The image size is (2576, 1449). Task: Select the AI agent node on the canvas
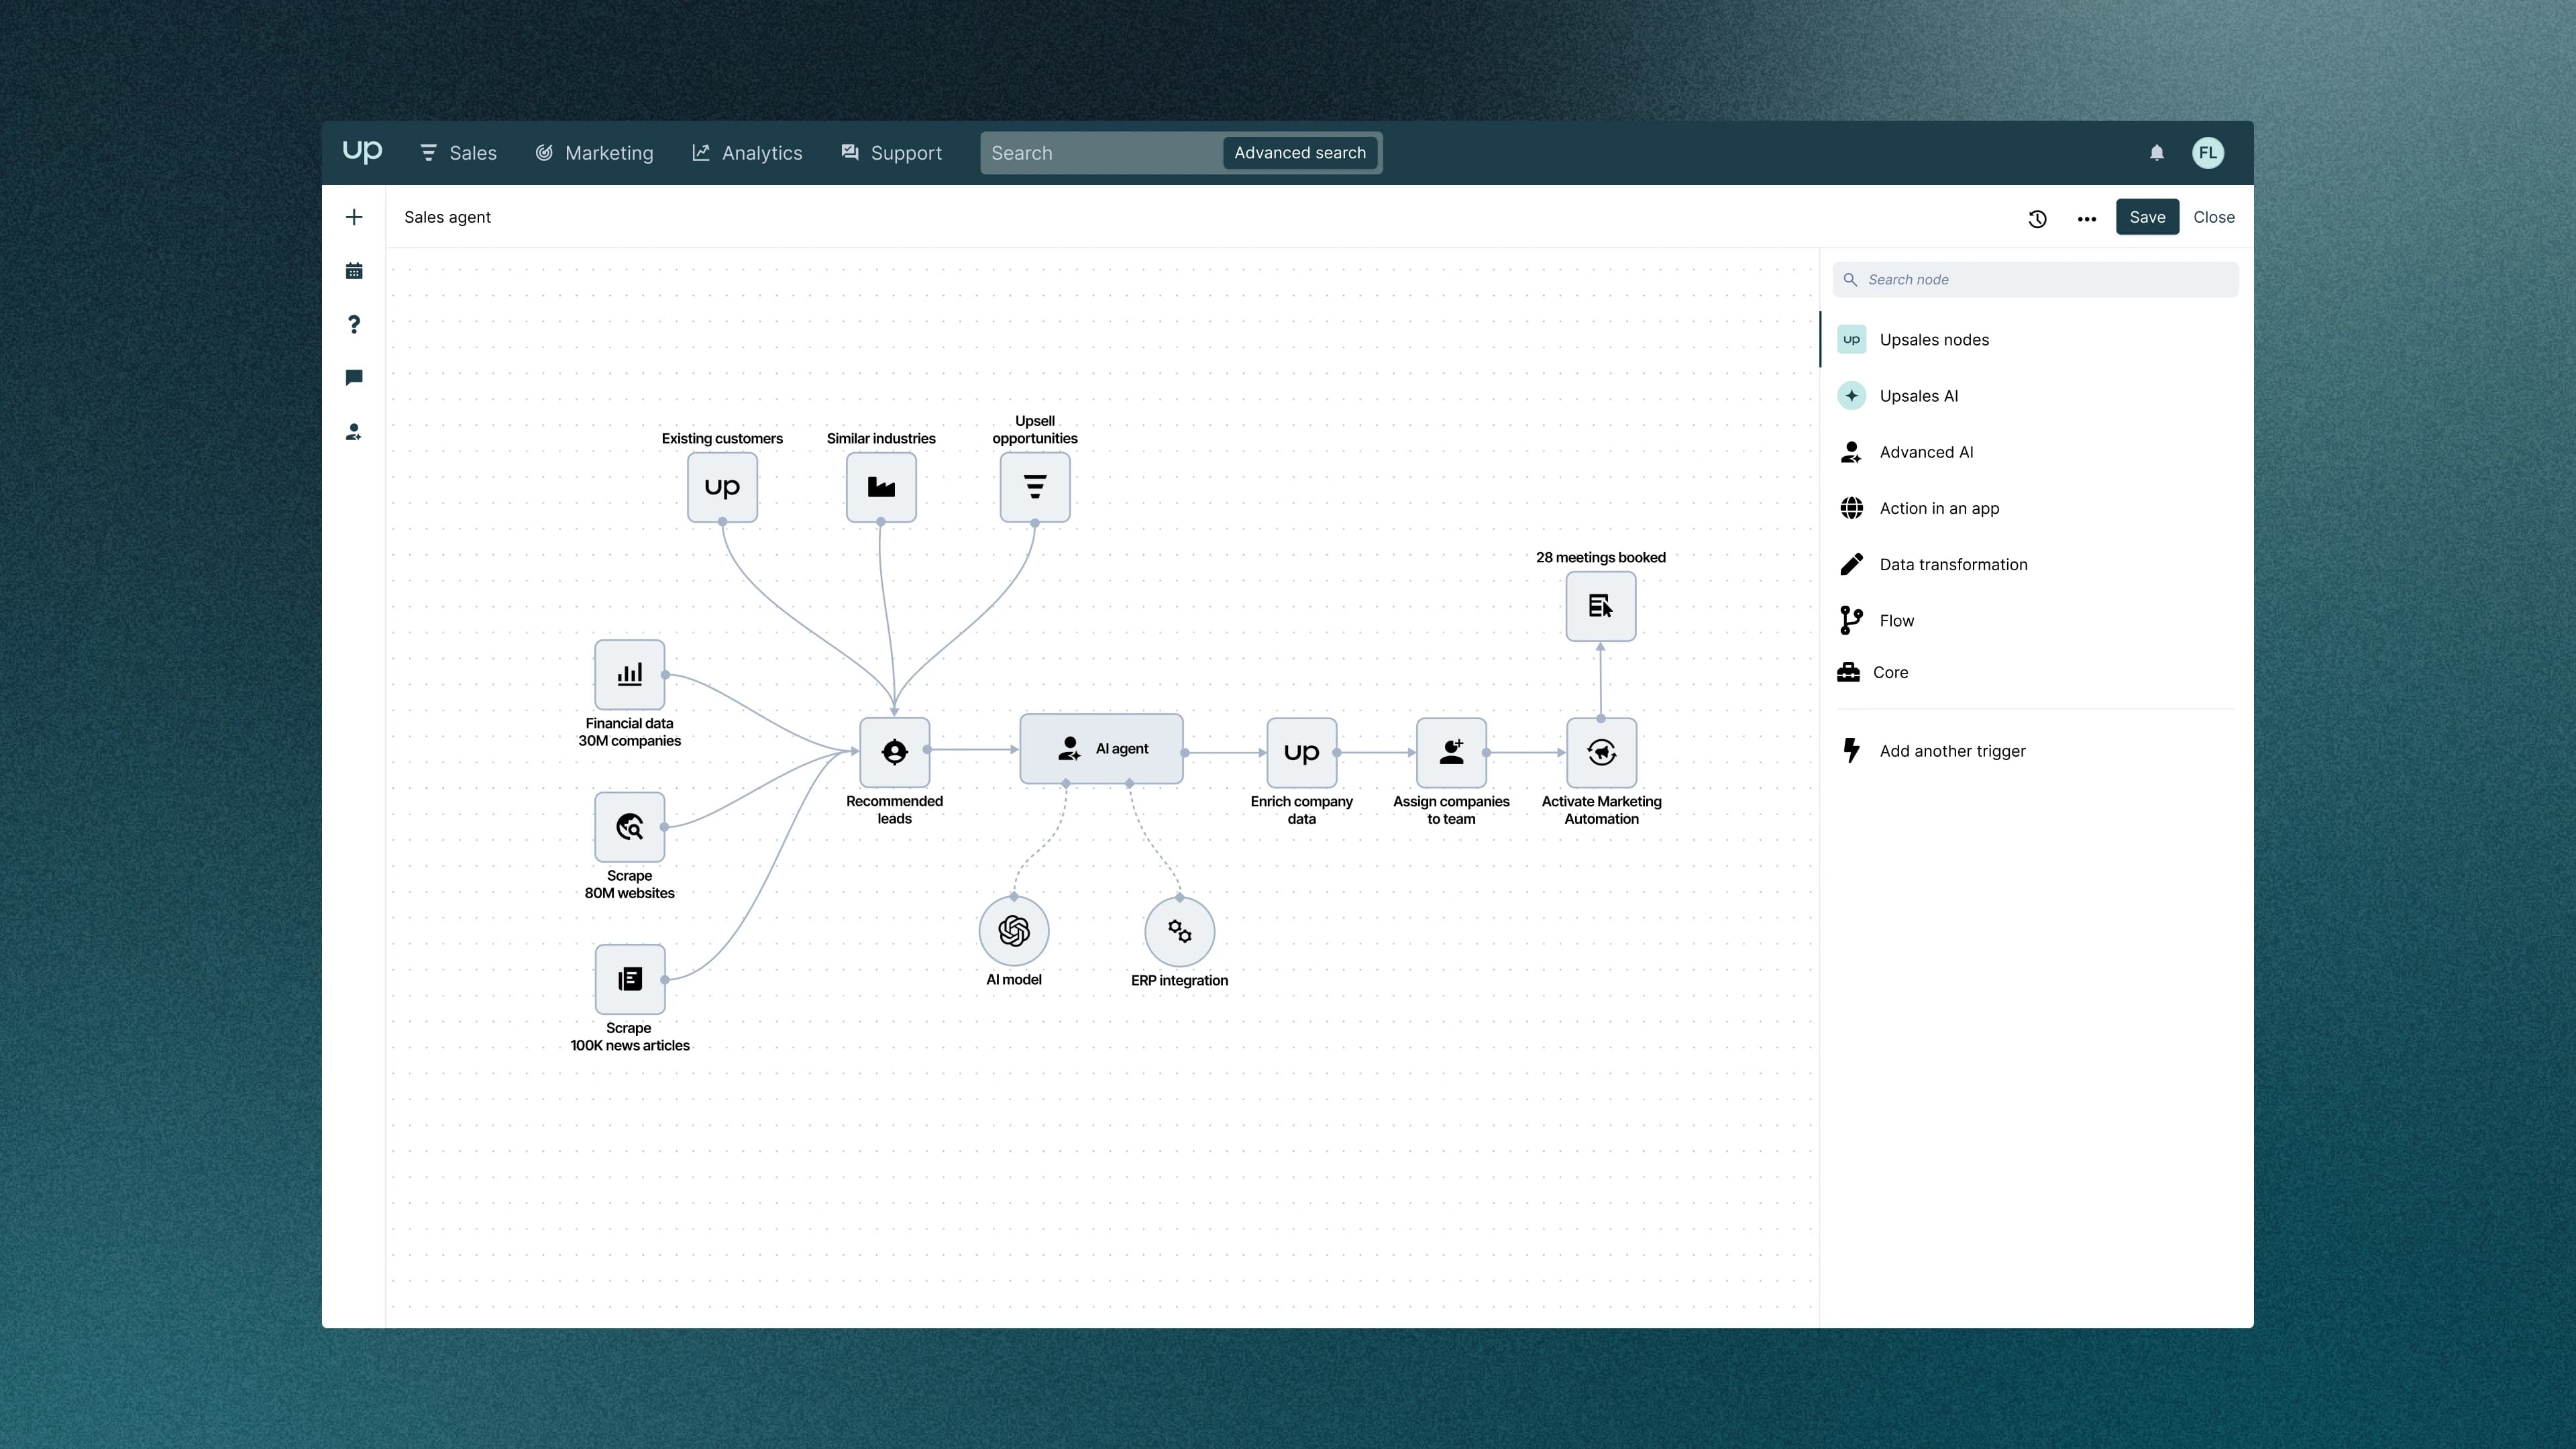click(x=1101, y=748)
